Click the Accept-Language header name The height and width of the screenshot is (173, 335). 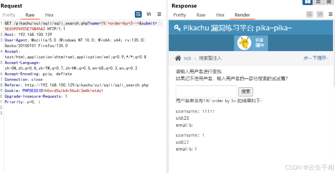click(22, 63)
